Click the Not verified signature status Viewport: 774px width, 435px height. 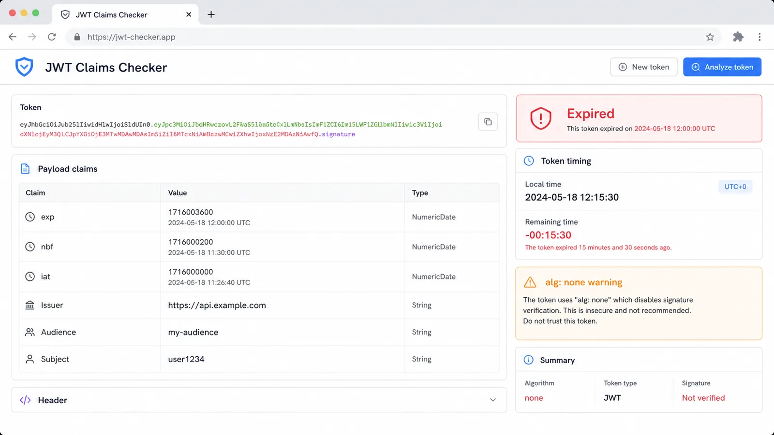(703, 398)
